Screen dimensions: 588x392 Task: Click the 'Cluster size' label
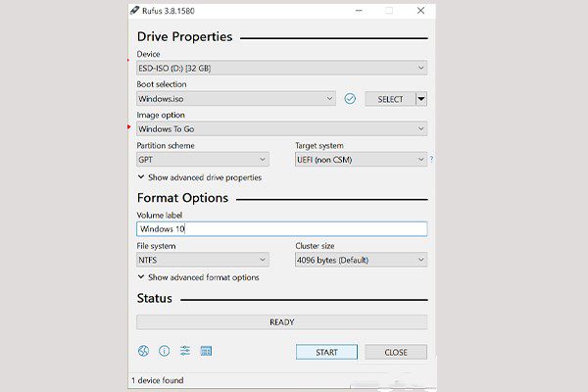(315, 246)
